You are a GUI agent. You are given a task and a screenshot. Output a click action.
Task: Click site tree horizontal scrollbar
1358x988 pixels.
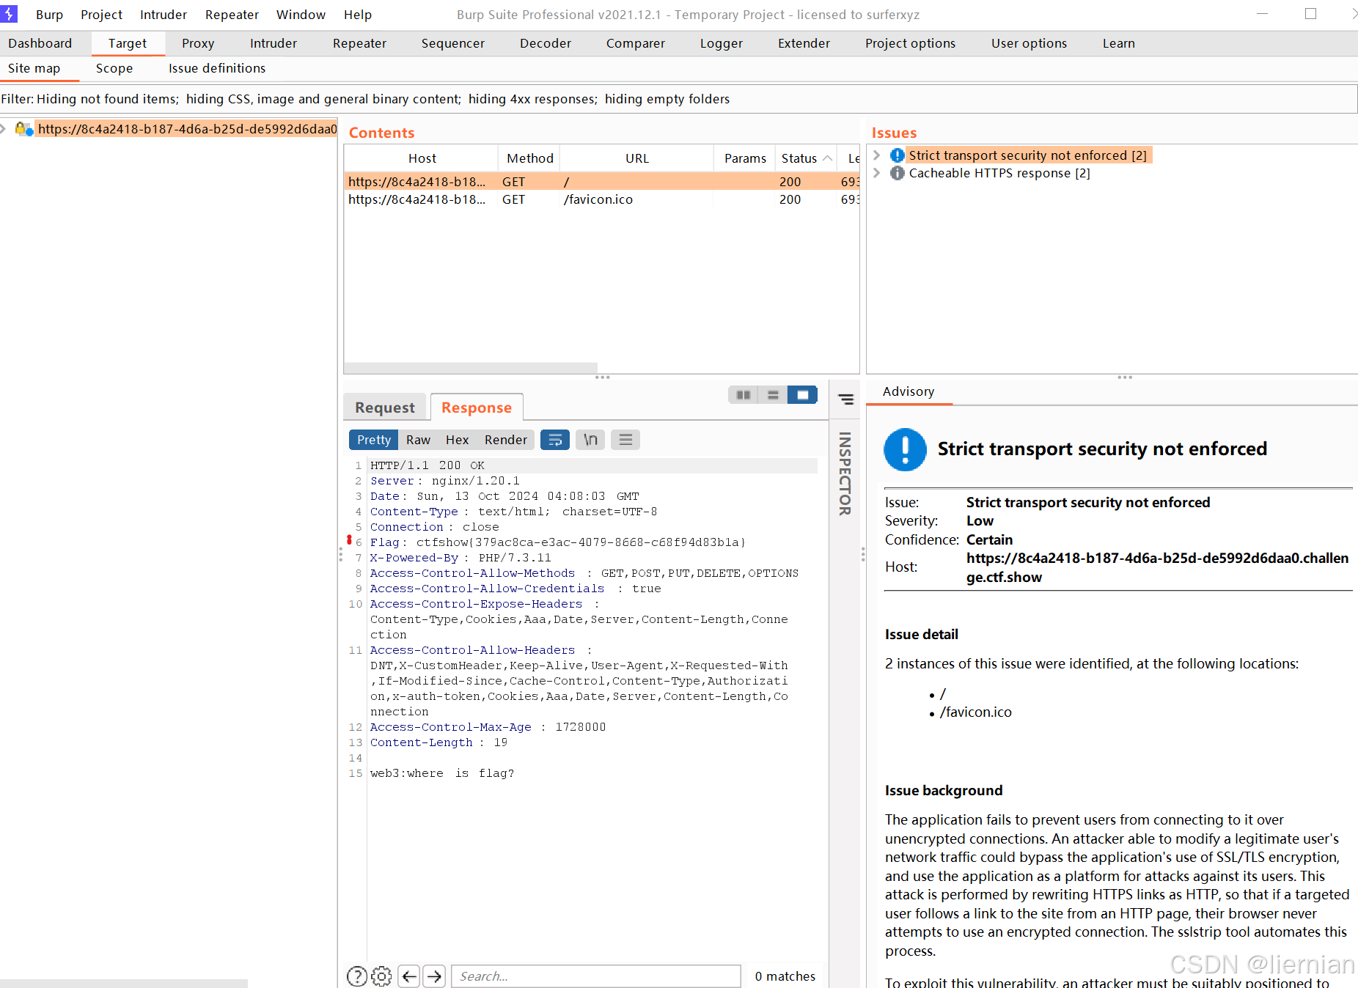point(124,983)
